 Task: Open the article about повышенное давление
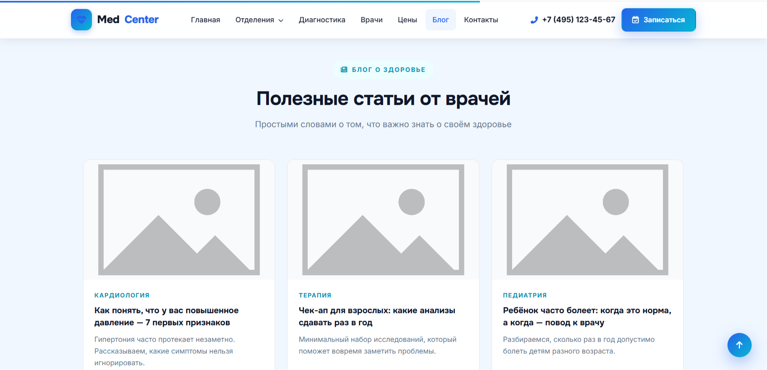[x=167, y=316]
